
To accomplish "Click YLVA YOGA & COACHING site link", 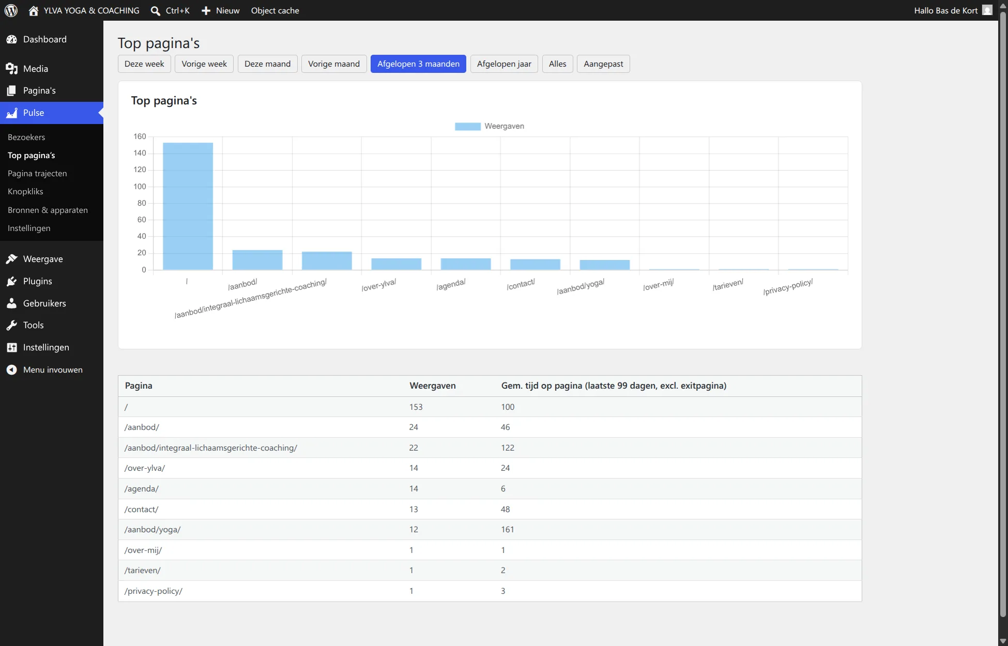I will [x=91, y=10].
